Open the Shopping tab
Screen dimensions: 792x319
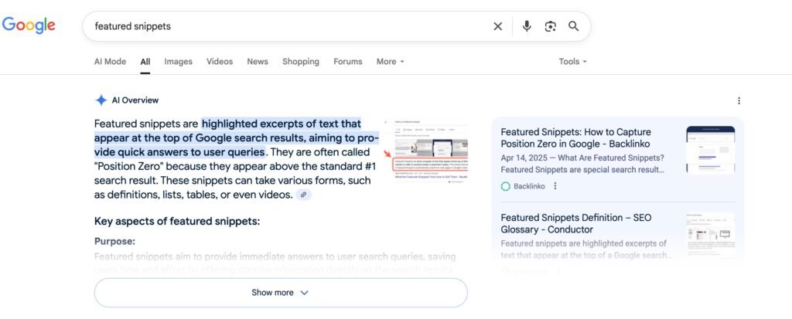pyautogui.click(x=301, y=62)
